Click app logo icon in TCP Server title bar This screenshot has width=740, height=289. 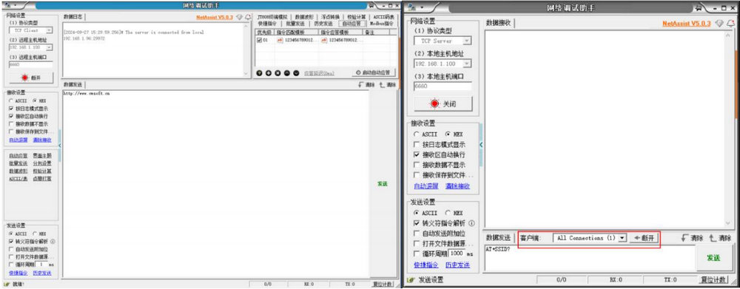click(x=411, y=8)
